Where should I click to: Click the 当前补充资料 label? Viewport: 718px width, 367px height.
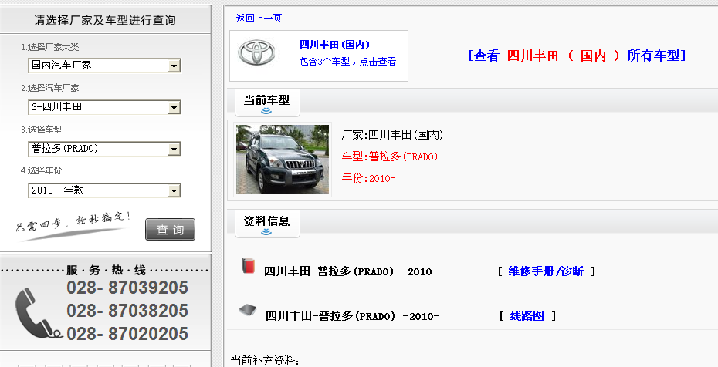(x=264, y=361)
